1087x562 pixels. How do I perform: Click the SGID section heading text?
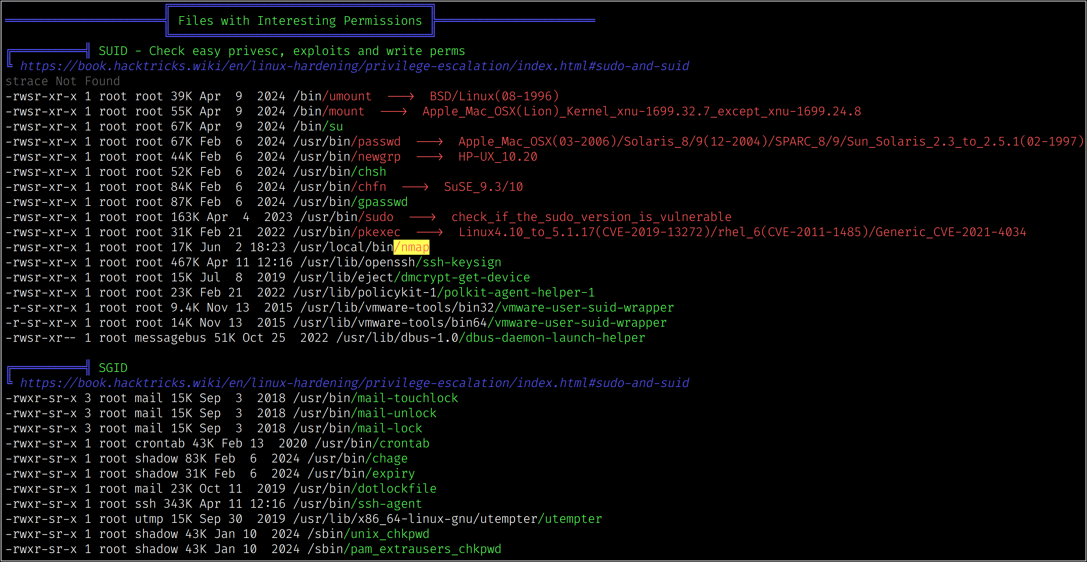[x=113, y=368]
